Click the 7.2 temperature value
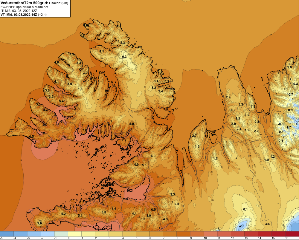 124,140
